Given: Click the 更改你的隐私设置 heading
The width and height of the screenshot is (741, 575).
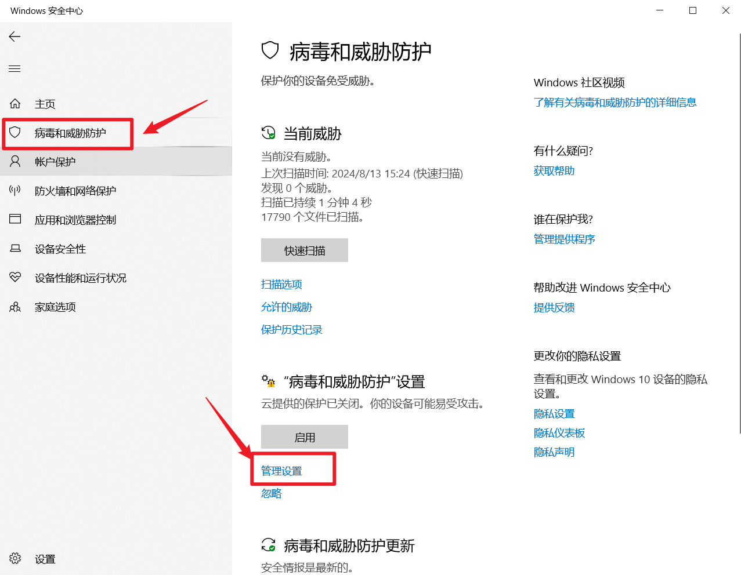Looking at the screenshot, I should click(577, 356).
